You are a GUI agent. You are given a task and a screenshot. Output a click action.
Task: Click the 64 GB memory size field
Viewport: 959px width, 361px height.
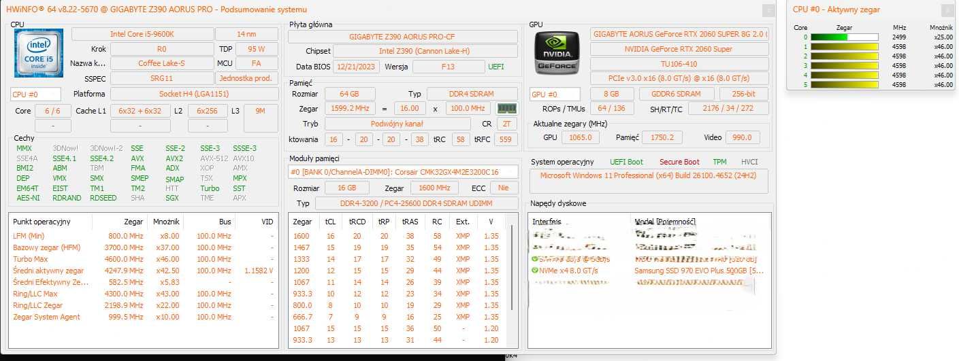point(348,94)
